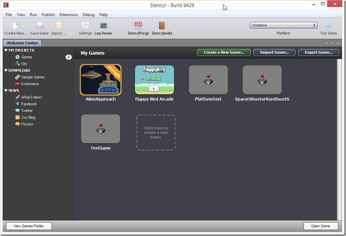Viewport: 346px width, 236px height.
Task: Click the Stencyl logo in title bar
Action: tap(6, 5)
